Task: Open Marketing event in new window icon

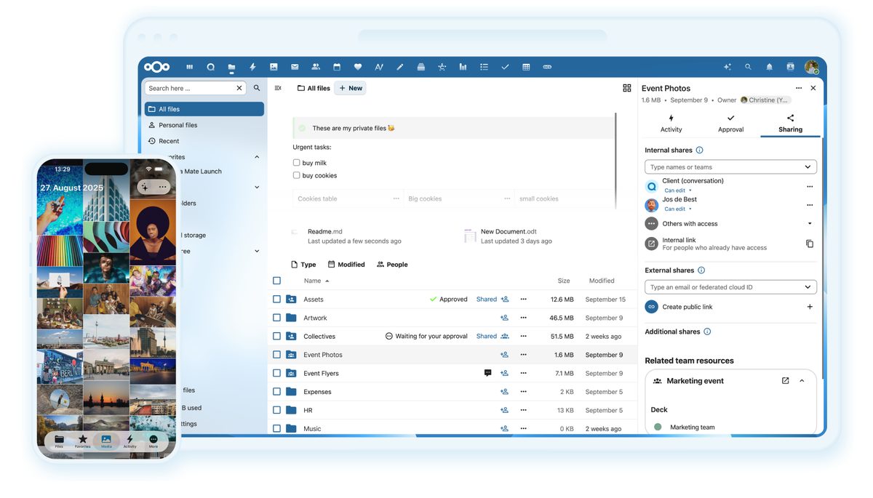Action: pyautogui.click(x=785, y=380)
